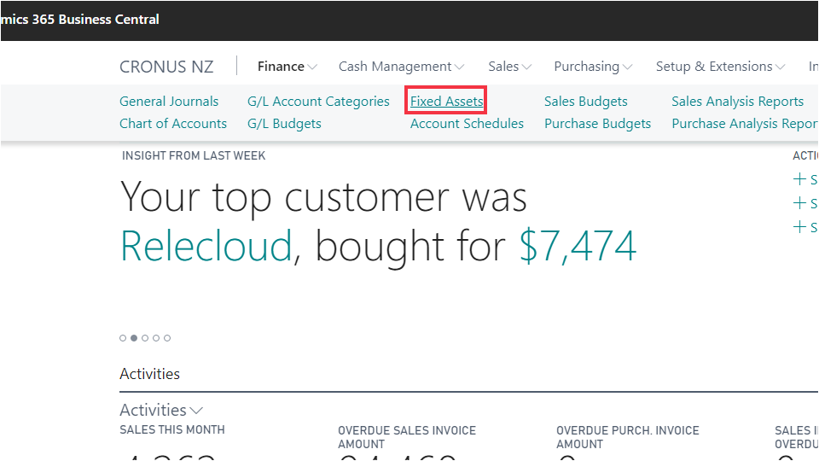
Task: Select the fifth headline carousel dot
Action: (167, 338)
